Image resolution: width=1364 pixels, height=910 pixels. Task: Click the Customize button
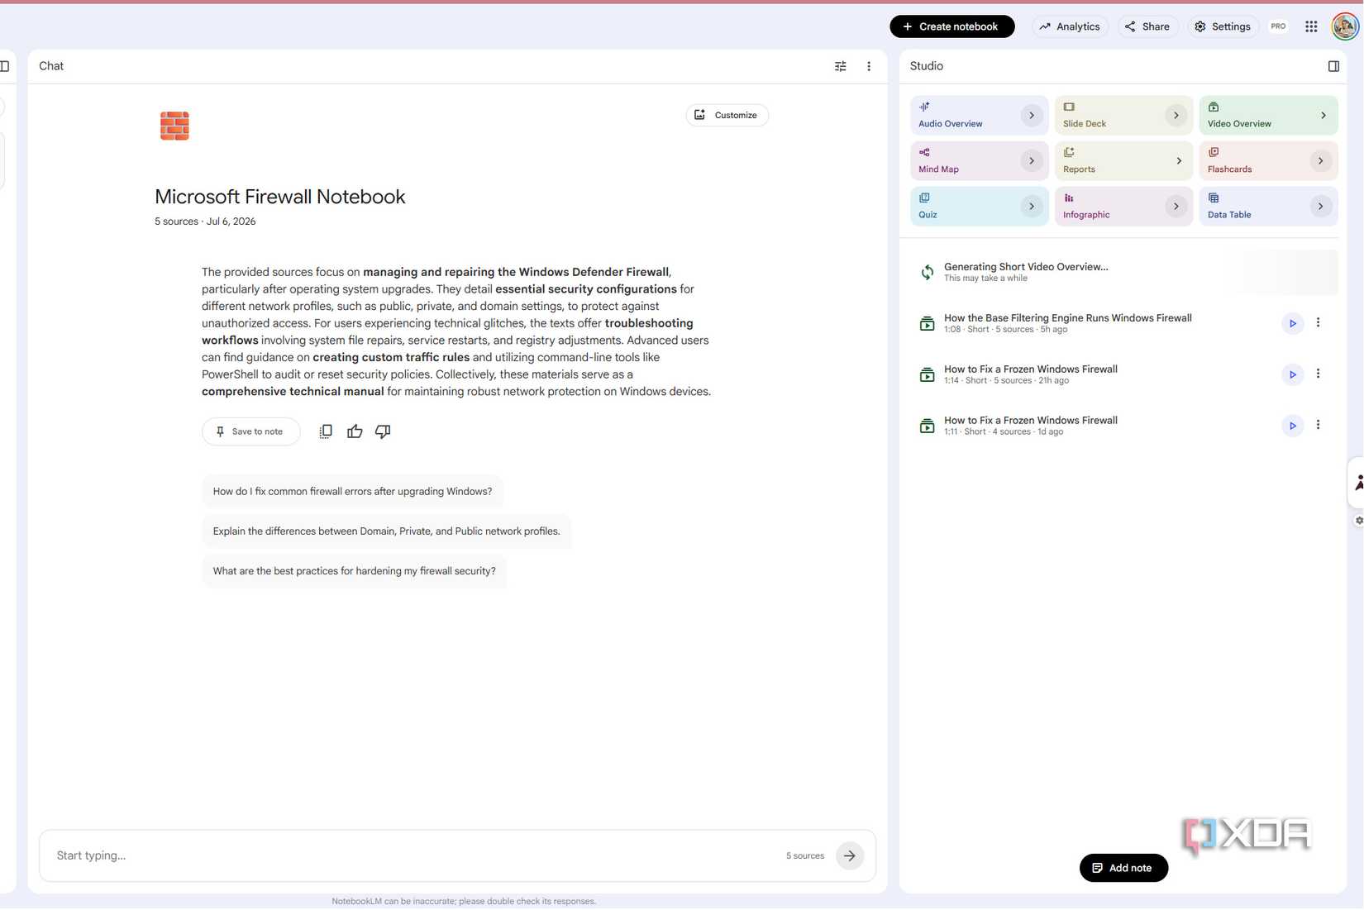point(727,115)
